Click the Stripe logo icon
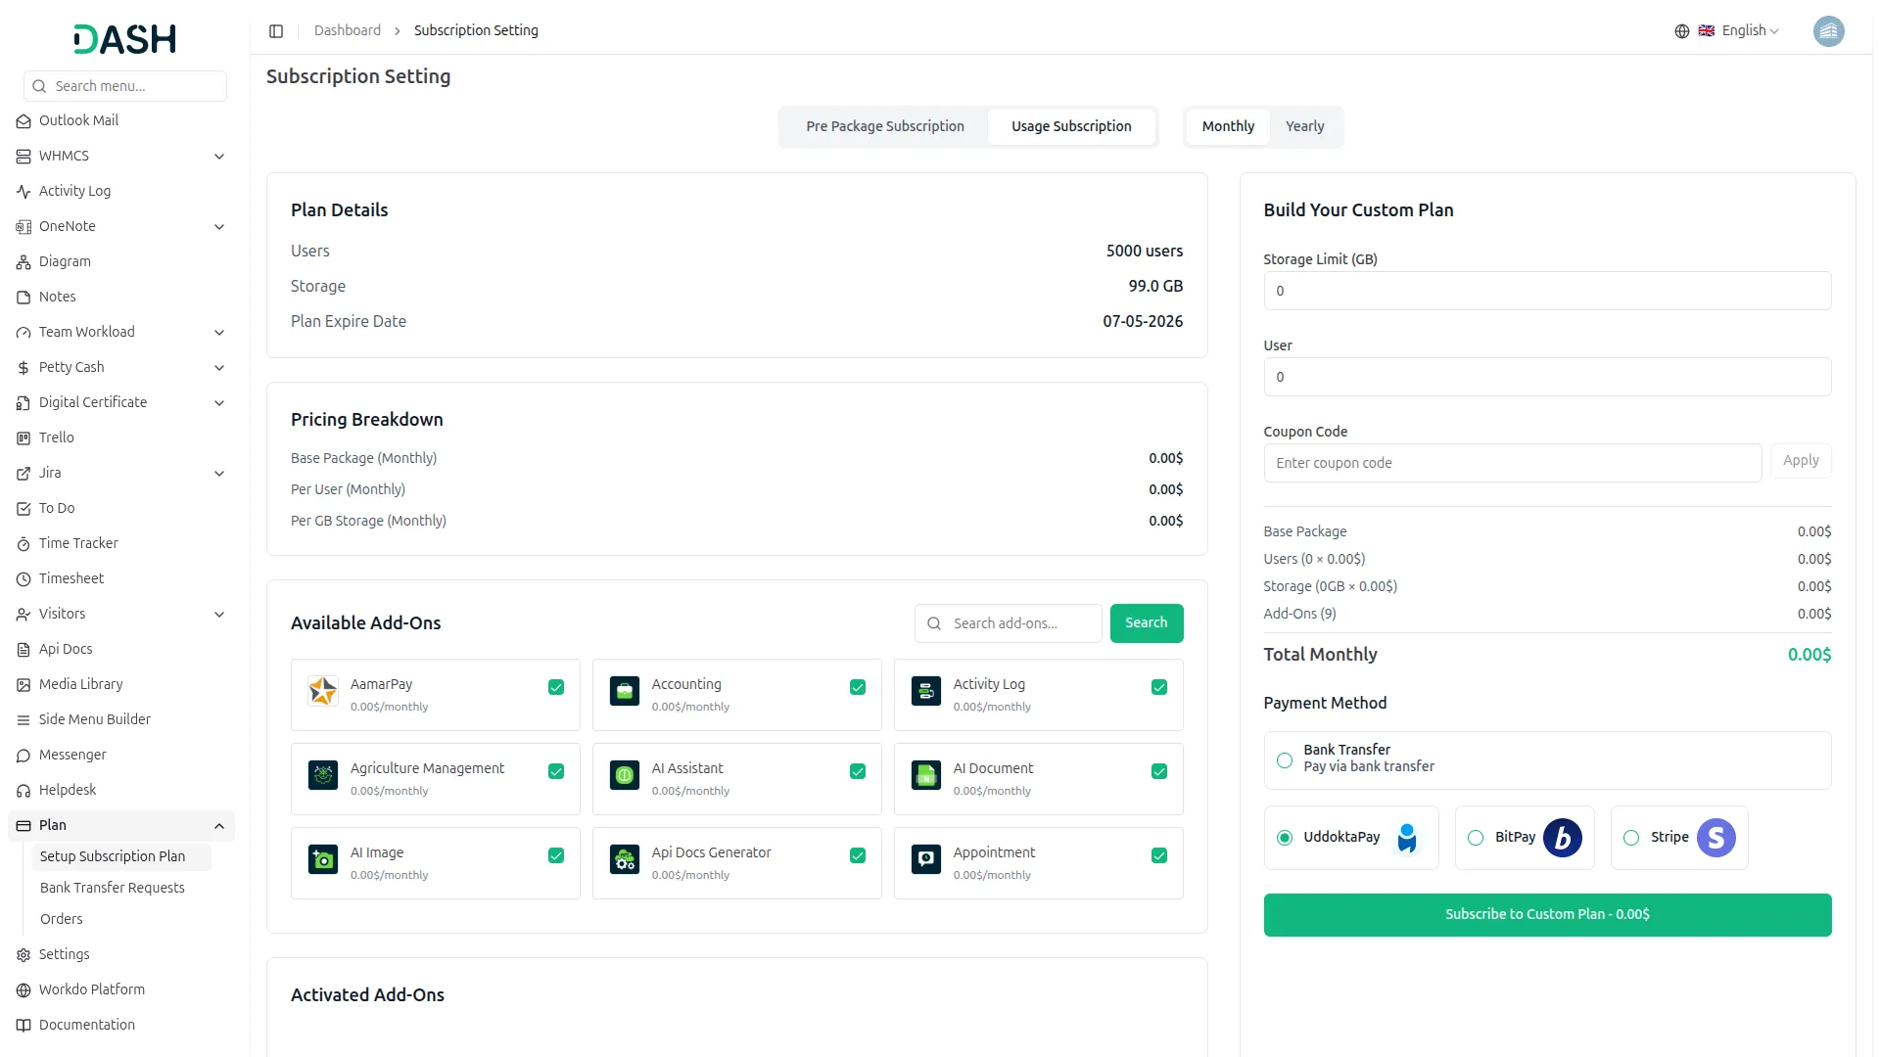 tap(1716, 838)
